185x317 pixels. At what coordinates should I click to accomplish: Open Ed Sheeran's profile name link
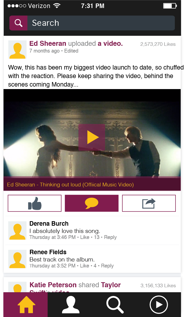[x=48, y=44]
